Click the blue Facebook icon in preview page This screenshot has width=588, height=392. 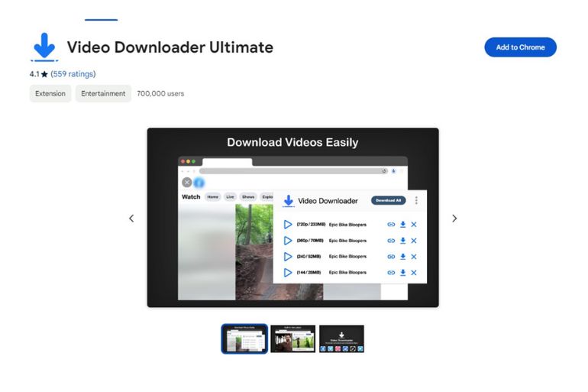tap(199, 183)
